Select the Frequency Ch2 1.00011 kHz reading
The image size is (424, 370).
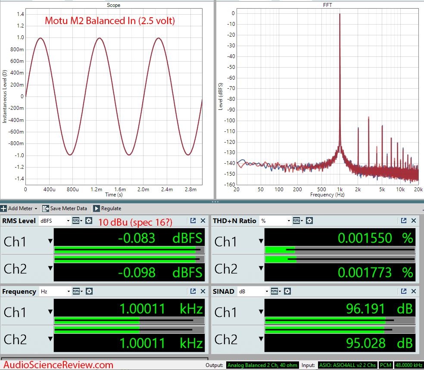pos(161,343)
